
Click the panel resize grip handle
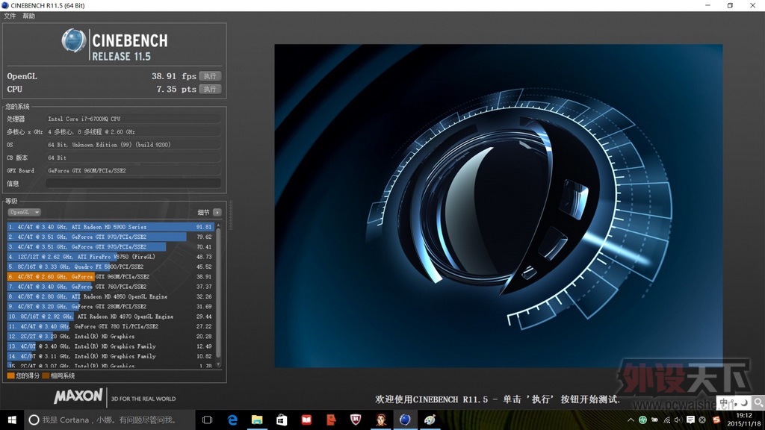click(x=231, y=214)
